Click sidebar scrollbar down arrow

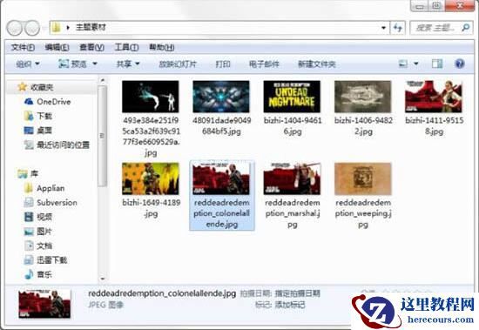(x=103, y=279)
